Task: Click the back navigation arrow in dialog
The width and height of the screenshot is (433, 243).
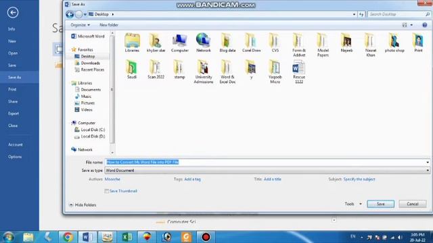Action: pos(70,14)
